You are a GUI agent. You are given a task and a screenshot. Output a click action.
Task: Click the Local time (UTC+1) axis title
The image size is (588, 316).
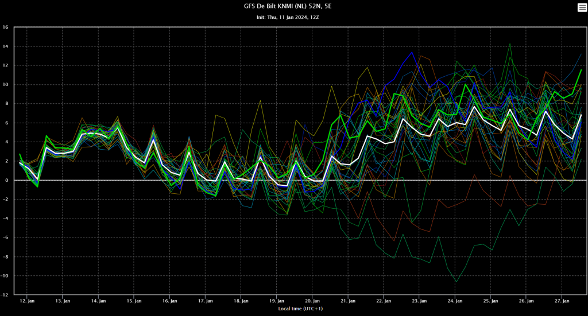point(300,309)
